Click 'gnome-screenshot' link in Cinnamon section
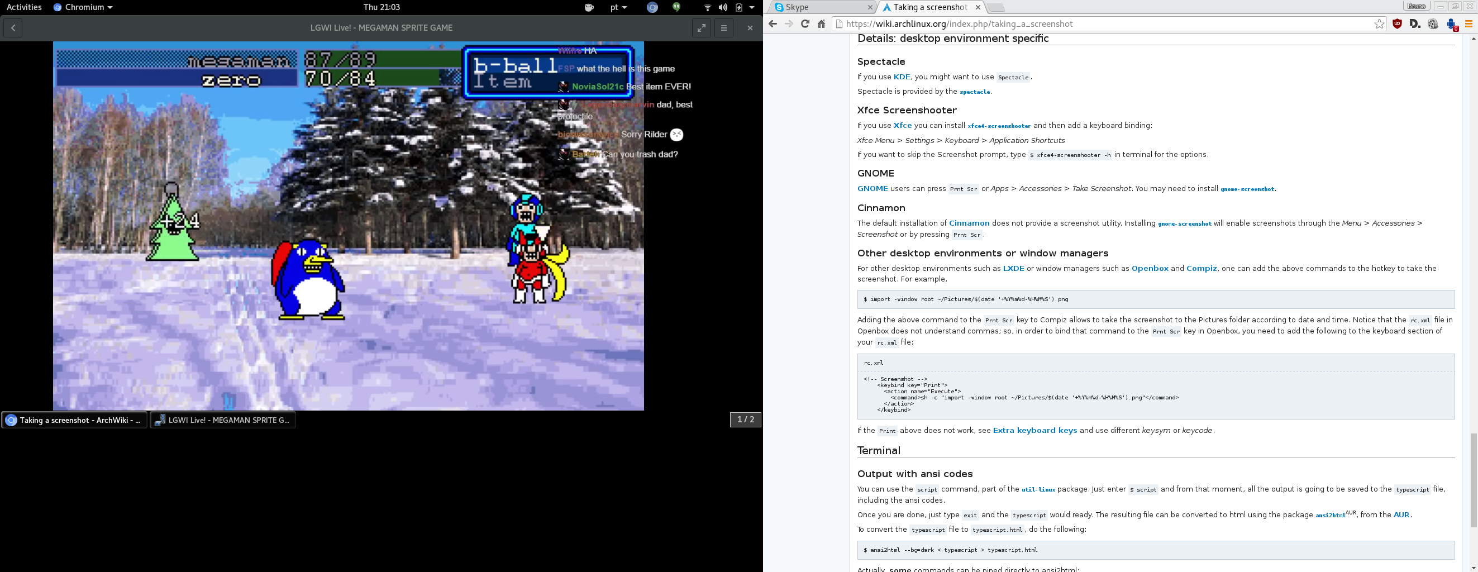Image resolution: width=1478 pixels, height=572 pixels. coord(1185,224)
